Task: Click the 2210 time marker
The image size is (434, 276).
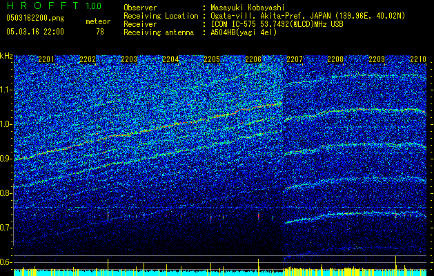Action: tap(418, 59)
